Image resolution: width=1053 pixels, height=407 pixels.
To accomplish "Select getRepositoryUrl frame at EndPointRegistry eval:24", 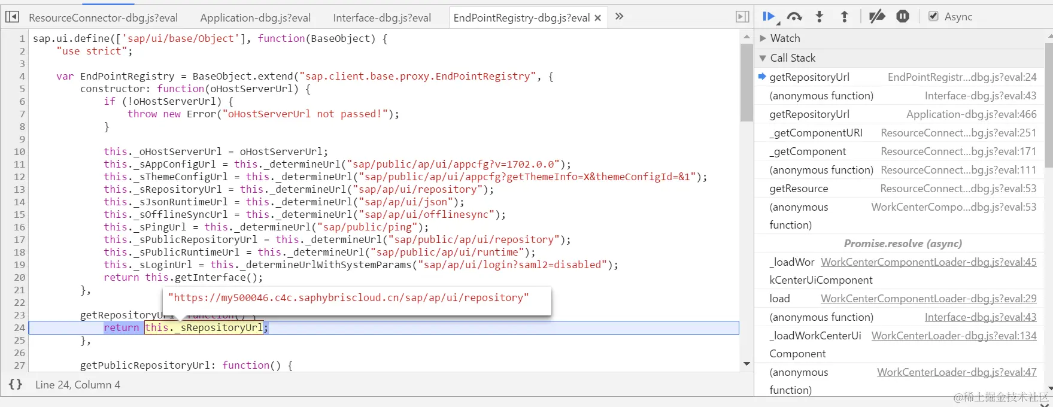I will (x=899, y=77).
